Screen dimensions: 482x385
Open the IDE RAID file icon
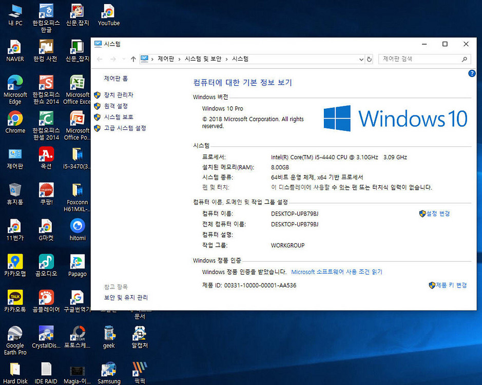tap(46, 373)
